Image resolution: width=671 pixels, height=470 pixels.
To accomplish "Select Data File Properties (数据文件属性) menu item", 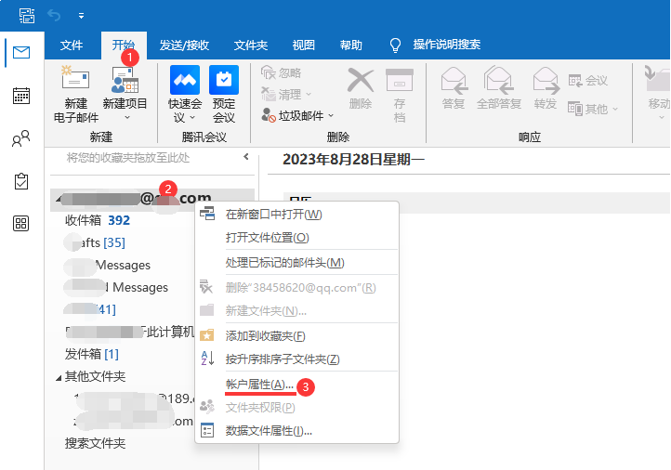I will [x=269, y=430].
